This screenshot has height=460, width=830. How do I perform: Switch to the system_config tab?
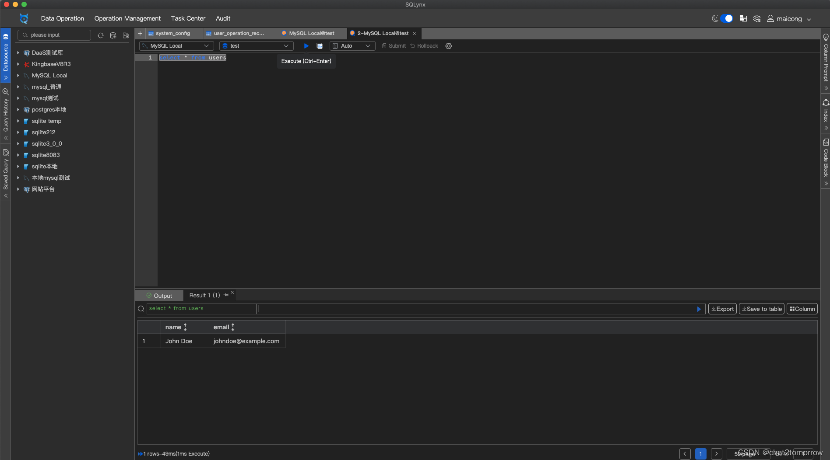click(172, 33)
